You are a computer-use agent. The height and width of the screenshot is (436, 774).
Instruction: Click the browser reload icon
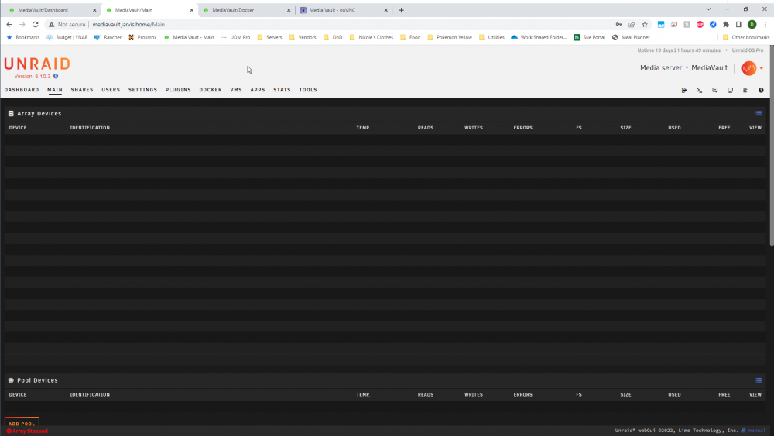pos(35,24)
